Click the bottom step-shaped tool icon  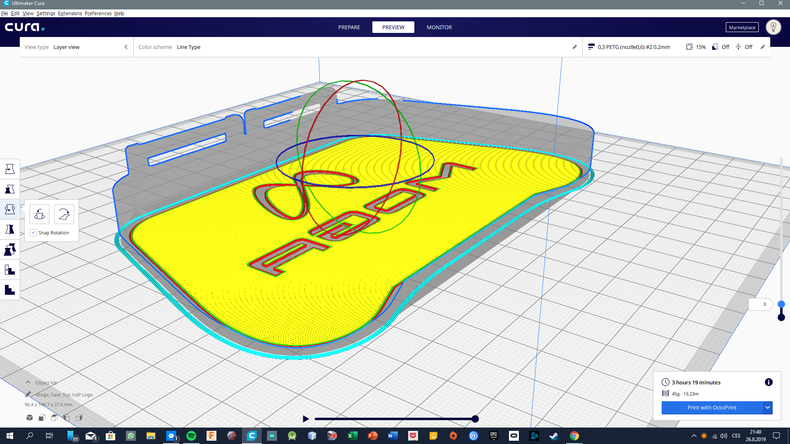[10, 290]
